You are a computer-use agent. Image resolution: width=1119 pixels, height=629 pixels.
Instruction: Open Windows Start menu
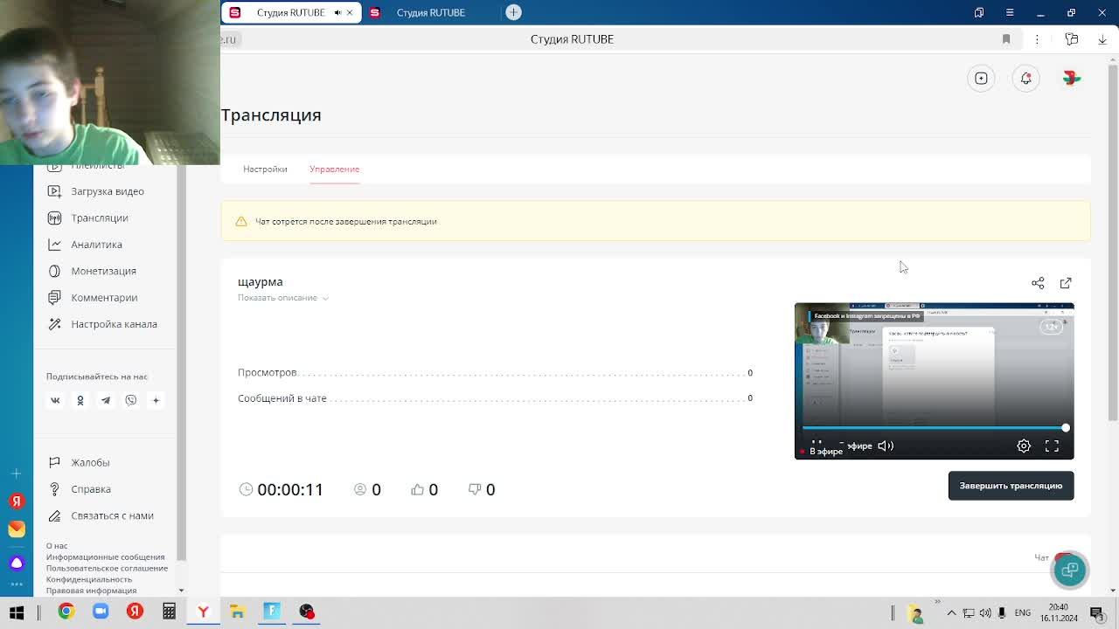17,612
